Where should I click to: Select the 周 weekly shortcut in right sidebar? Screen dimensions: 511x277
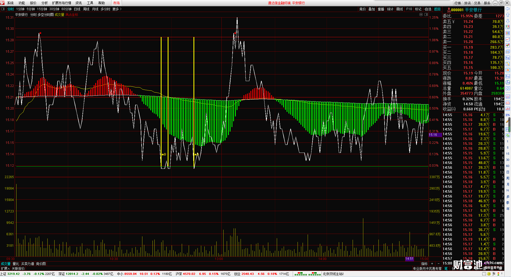tap(508, 178)
